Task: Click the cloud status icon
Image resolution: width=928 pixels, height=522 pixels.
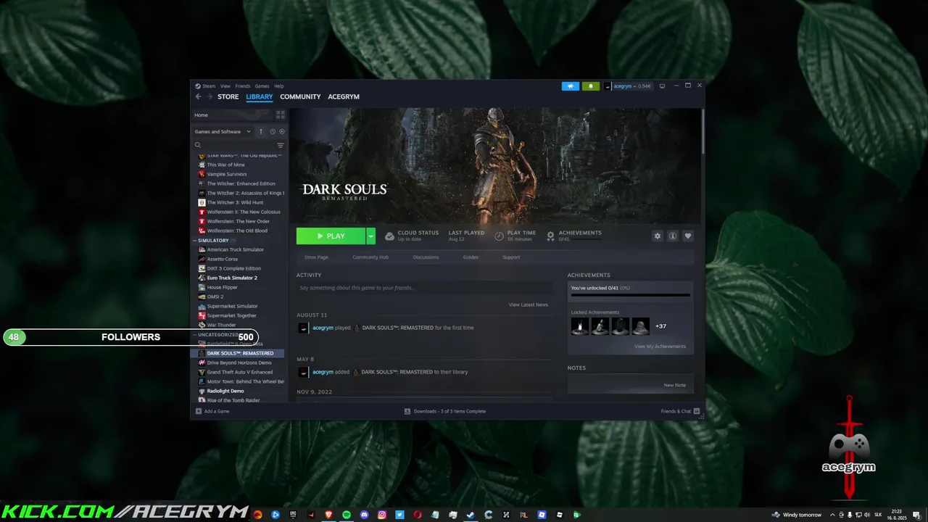Action: pos(389,236)
